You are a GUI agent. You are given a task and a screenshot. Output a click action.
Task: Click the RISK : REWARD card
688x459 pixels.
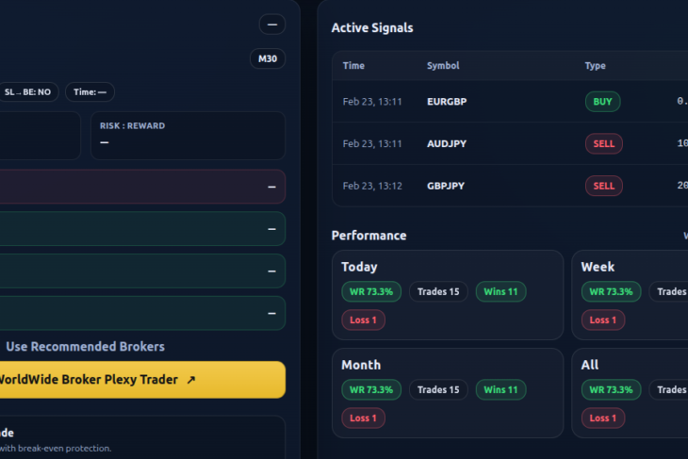coord(188,135)
